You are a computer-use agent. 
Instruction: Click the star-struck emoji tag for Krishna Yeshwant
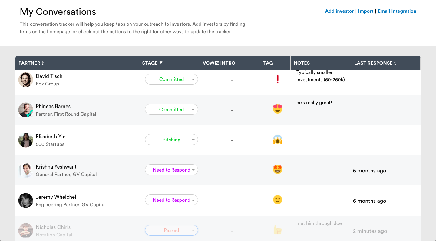pyautogui.click(x=278, y=169)
